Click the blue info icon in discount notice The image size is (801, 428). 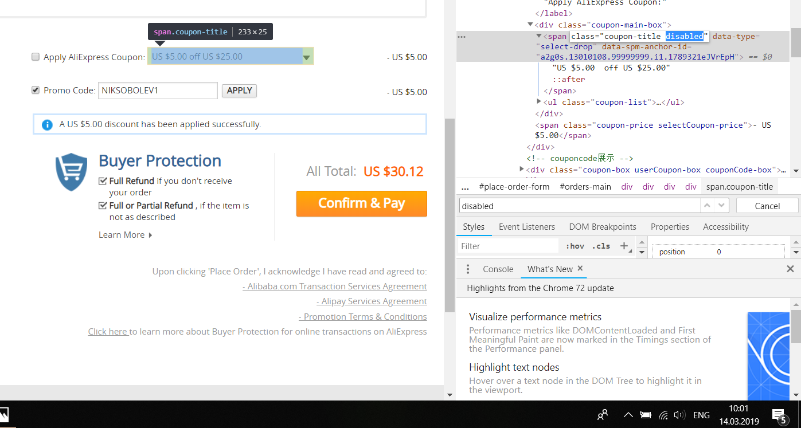coord(47,124)
